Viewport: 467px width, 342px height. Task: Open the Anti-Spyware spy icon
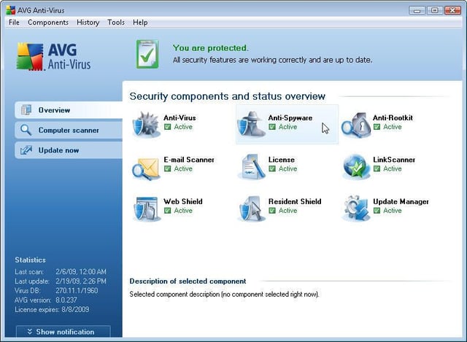click(251, 124)
